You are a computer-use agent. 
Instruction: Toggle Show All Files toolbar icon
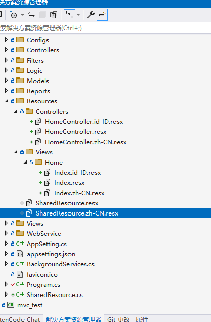coord(54,15)
